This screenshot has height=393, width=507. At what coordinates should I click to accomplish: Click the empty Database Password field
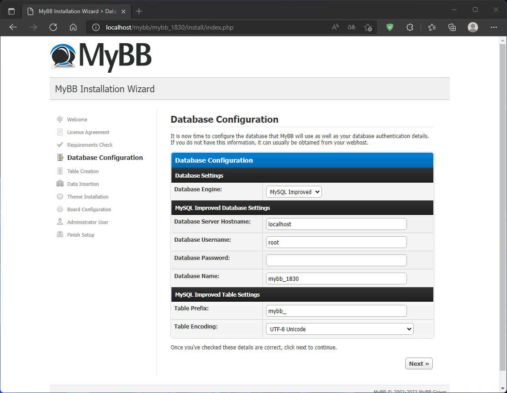pos(336,260)
